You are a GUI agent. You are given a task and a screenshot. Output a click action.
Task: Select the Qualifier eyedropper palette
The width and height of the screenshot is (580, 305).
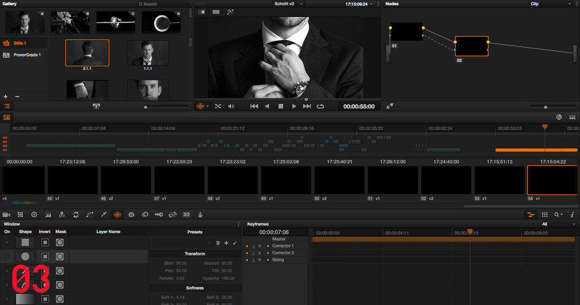point(103,215)
